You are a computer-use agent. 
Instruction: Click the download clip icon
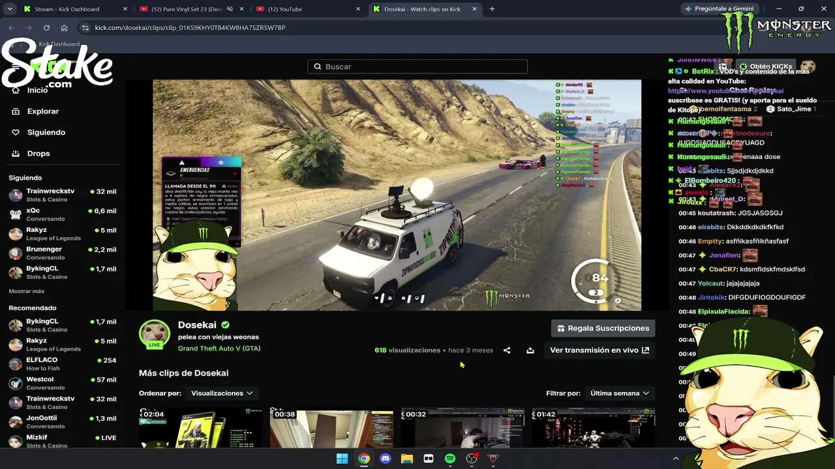[x=530, y=350]
